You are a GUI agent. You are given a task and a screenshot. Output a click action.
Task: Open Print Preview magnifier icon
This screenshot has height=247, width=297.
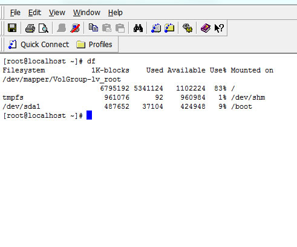pyautogui.click(x=44, y=28)
